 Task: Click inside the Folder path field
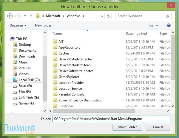point(111,119)
